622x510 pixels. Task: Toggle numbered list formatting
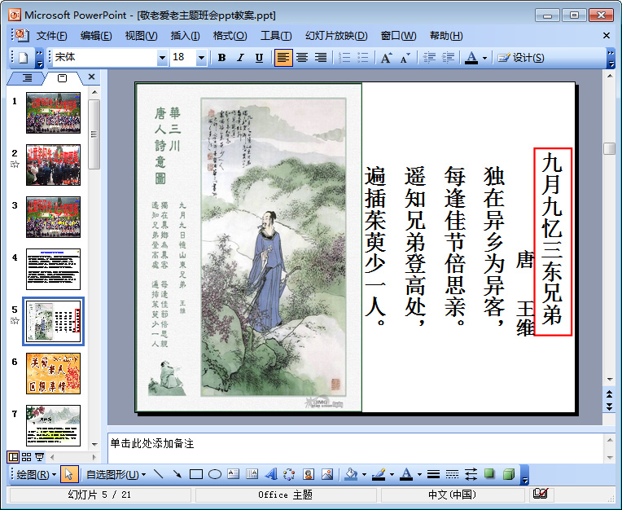click(x=344, y=58)
